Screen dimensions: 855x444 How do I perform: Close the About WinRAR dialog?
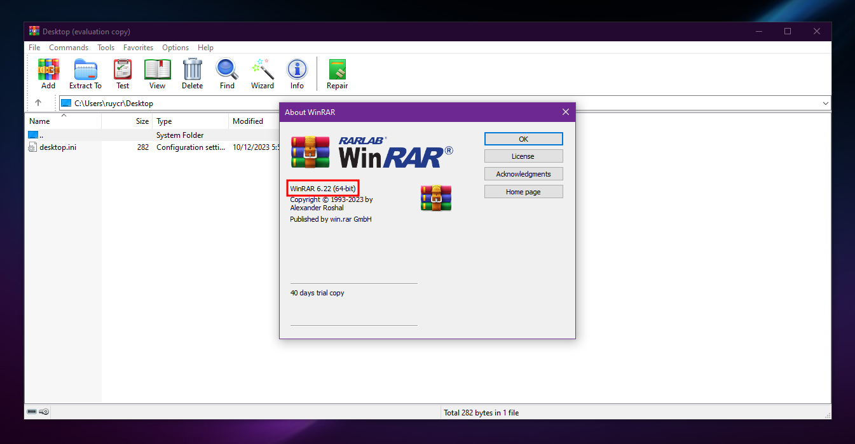(x=566, y=112)
